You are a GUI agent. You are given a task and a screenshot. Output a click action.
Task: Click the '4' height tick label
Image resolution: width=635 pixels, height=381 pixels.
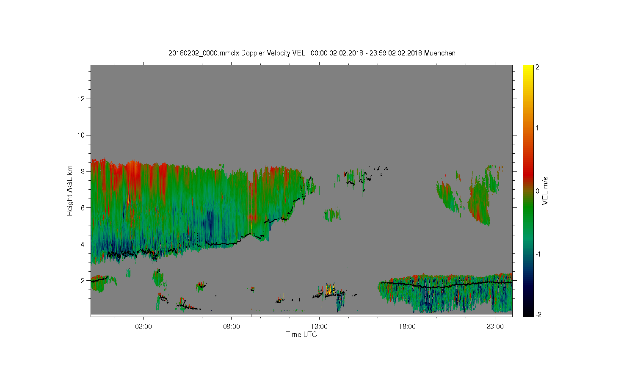(x=84, y=244)
